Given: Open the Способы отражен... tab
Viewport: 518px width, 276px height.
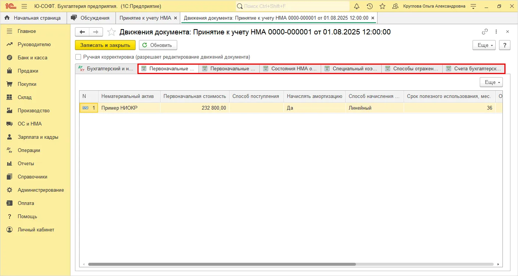Looking at the screenshot, I should [x=412, y=69].
